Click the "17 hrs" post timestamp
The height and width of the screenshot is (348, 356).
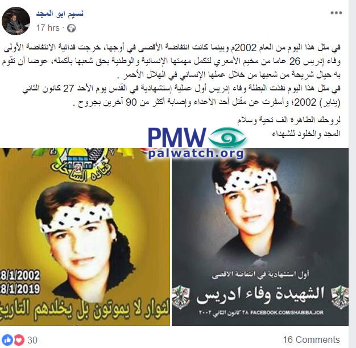48,28
